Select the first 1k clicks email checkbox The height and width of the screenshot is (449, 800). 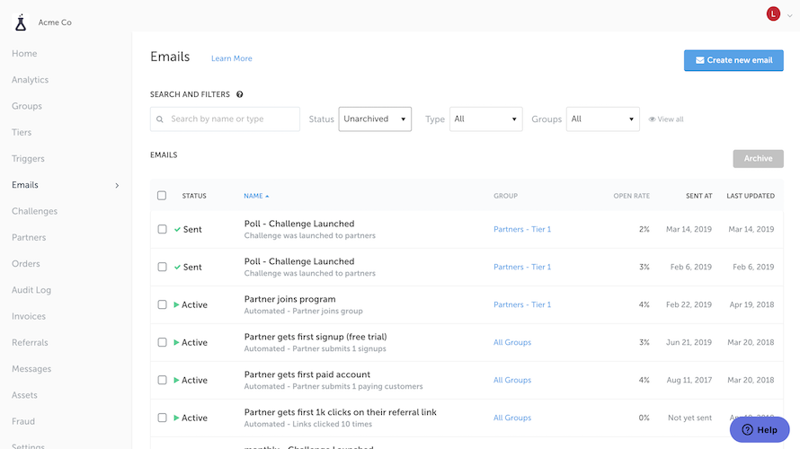tap(162, 418)
